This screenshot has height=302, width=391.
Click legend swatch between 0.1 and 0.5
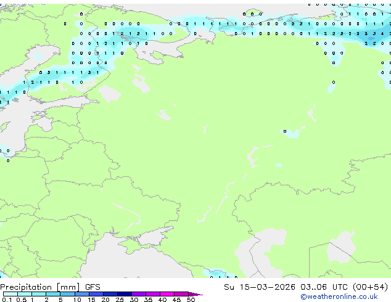coord(10,294)
